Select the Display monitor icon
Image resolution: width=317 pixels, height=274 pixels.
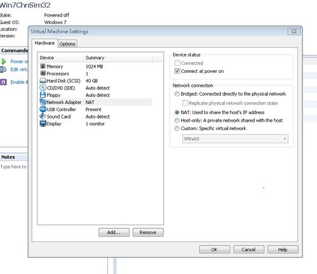coord(43,124)
